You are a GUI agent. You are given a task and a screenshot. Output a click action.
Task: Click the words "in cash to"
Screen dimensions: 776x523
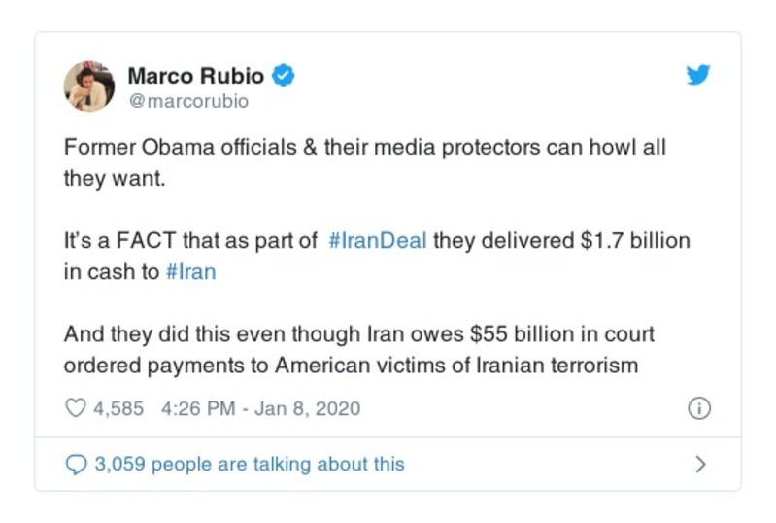[111, 272]
